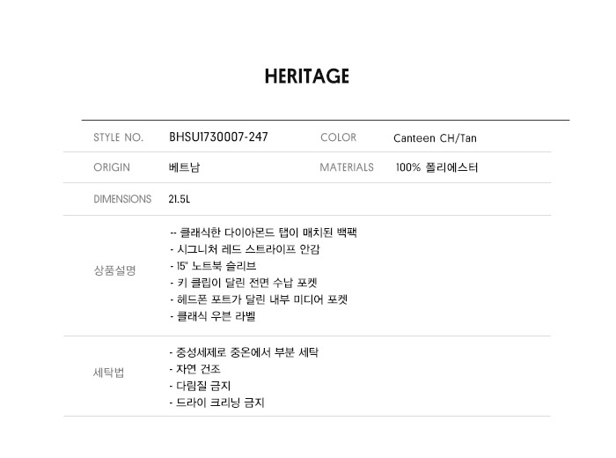Viewport: 616px width, 458px height.
Task: Click the 자연 건조 care instruction
Action: [x=198, y=369]
